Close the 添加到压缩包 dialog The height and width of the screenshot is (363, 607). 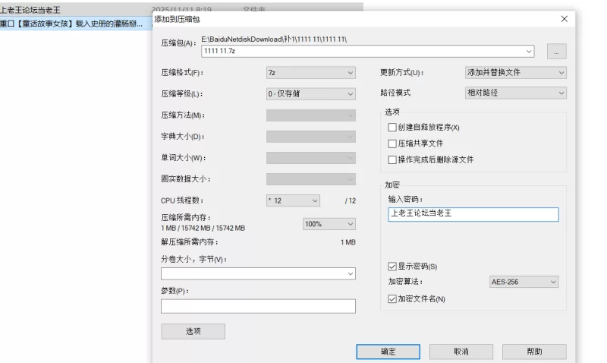pos(564,18)
